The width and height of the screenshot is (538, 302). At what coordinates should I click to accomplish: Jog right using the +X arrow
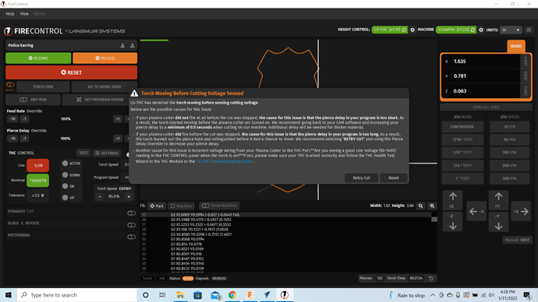(521, 212)
